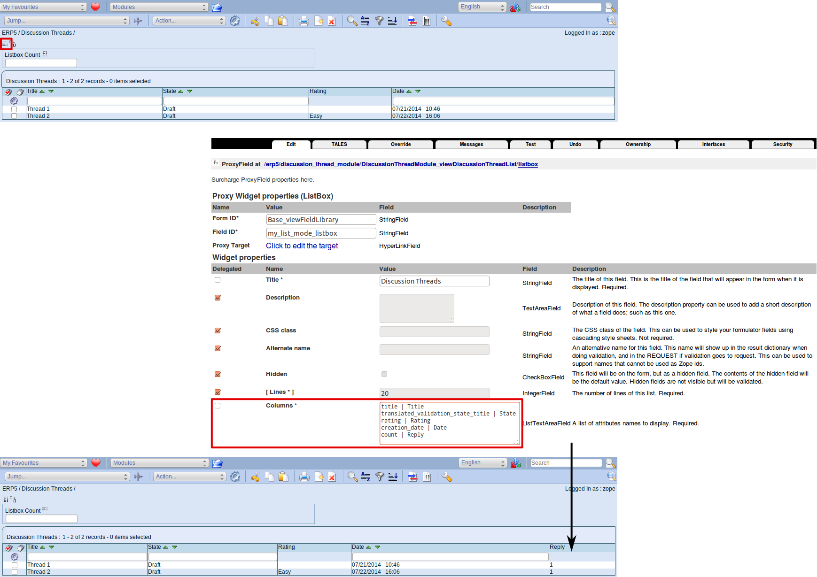The height and width of the screenshot is (577, 817).
Task: Click the boxes-and-connector icon under the bottom breadcrumb
Action: pos(13,499)
